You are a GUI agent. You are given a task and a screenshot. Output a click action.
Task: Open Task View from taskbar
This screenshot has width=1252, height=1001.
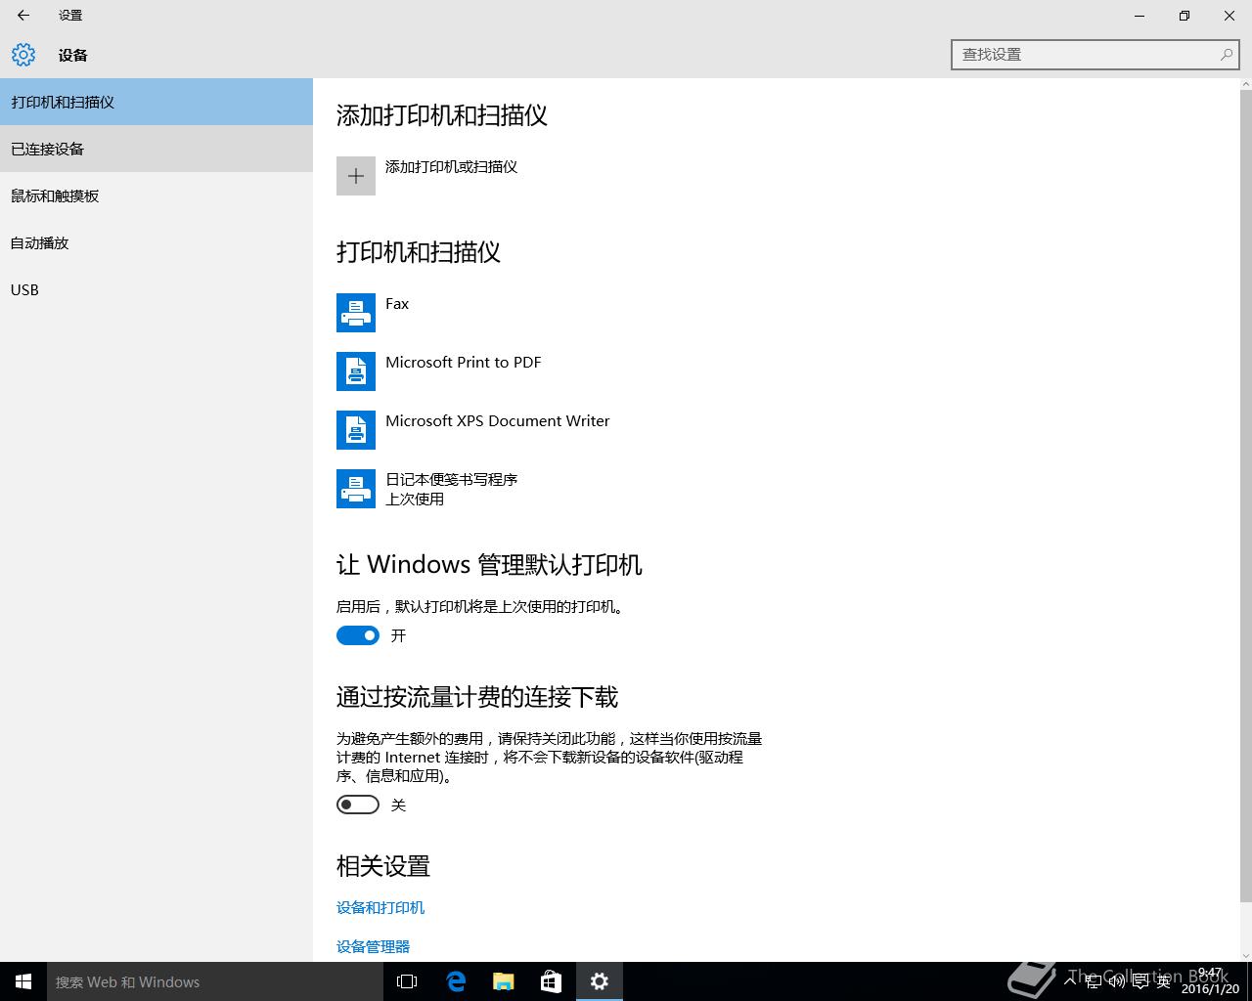[x=407, y=981]
